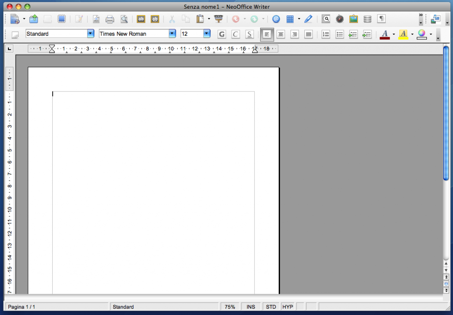Screen dimensions: 453x315
Task: Click the Open file icon
Action: pyautogui.click(x=34, y=19)
